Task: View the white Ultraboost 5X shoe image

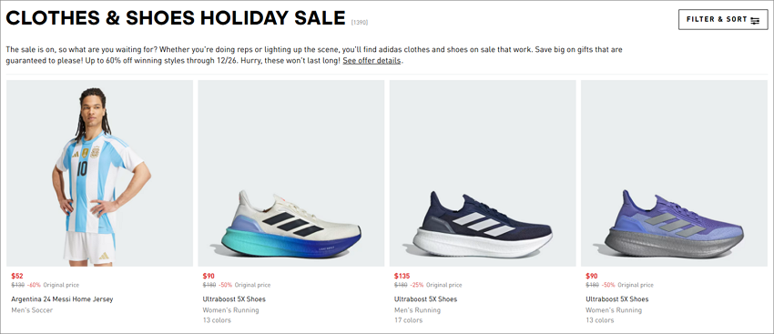Action: pyautogui.click(x=291, y=173)
